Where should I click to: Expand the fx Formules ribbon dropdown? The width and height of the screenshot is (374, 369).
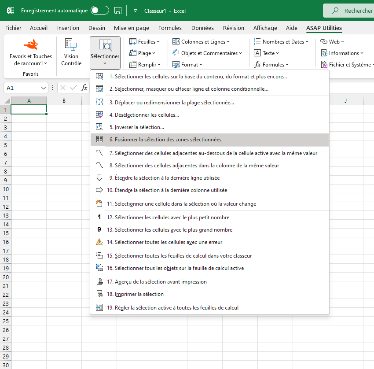pos(271,64)
